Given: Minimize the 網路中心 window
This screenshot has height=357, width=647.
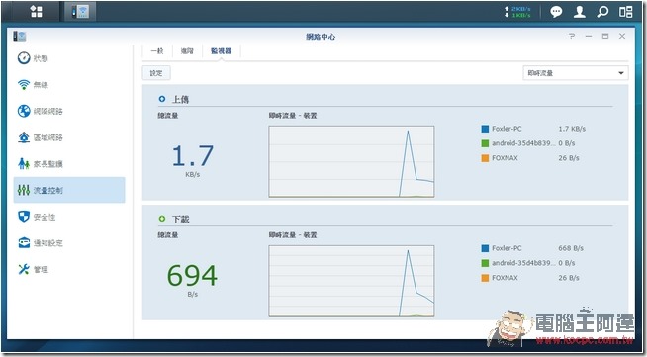Looking at the screenshot, I should (x=589, y=37).
